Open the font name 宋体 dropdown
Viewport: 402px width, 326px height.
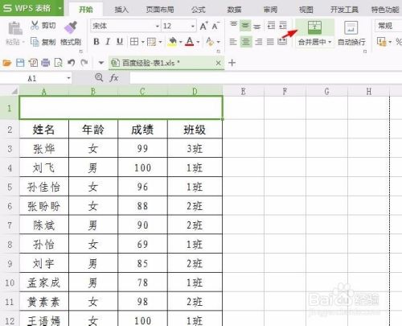click(x=158, y=27)
